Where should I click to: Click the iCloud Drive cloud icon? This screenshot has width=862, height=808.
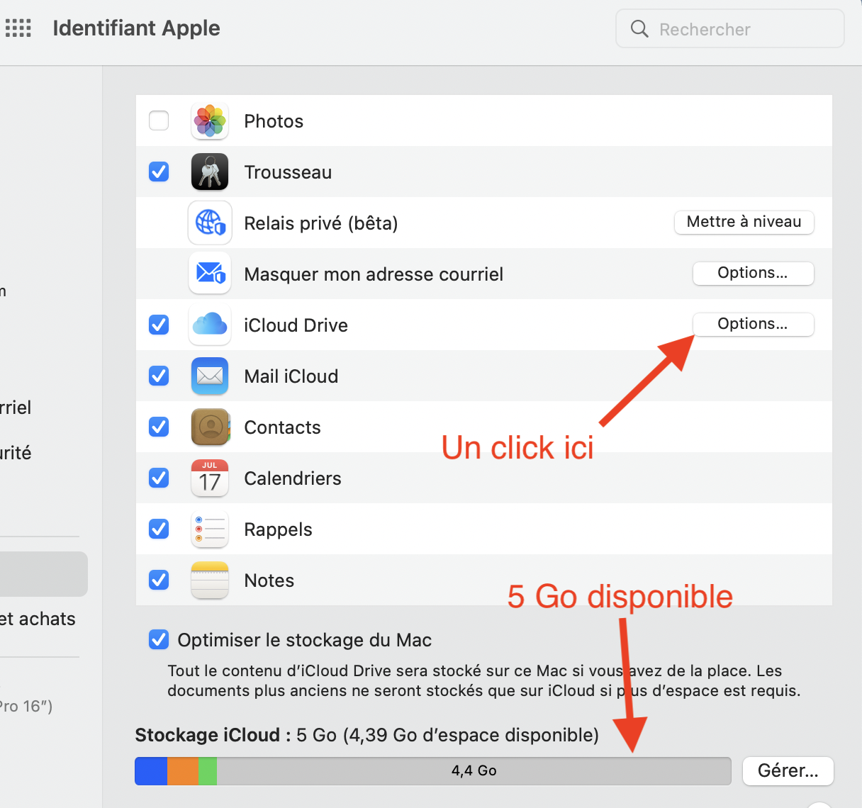click(210, 325)
